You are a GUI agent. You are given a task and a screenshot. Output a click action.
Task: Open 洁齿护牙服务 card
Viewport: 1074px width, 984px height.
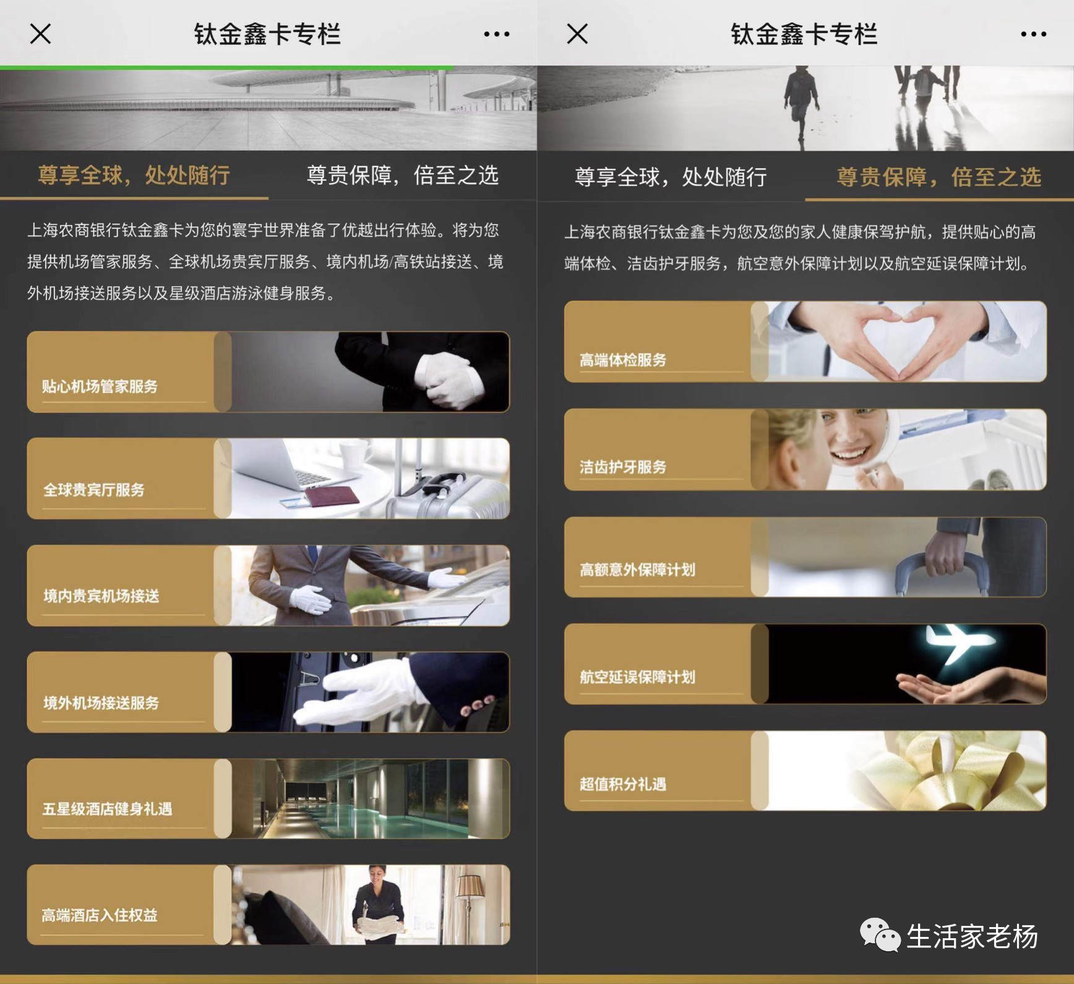805,450
